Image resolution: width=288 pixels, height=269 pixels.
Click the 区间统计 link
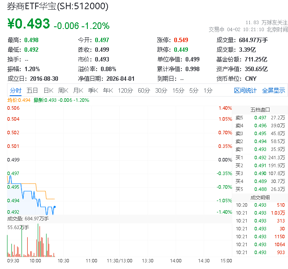tap(245, 90)
